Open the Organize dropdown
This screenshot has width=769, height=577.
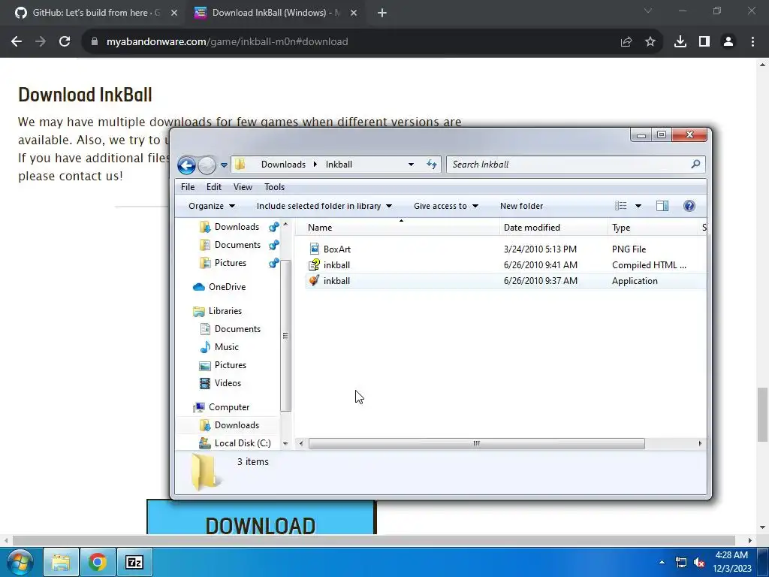click(212, 206)
